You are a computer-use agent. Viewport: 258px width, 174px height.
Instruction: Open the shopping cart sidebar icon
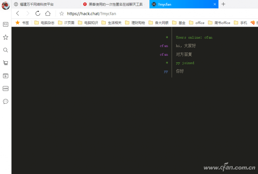(x=6, y=63)
